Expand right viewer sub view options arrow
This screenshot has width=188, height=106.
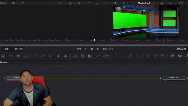click(x=128, y=3)
